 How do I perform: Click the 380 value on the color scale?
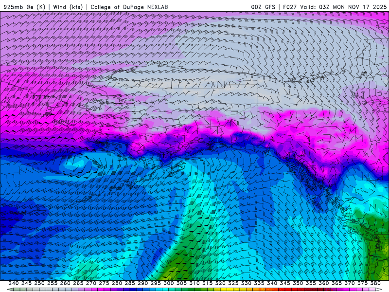pos(375,283)
